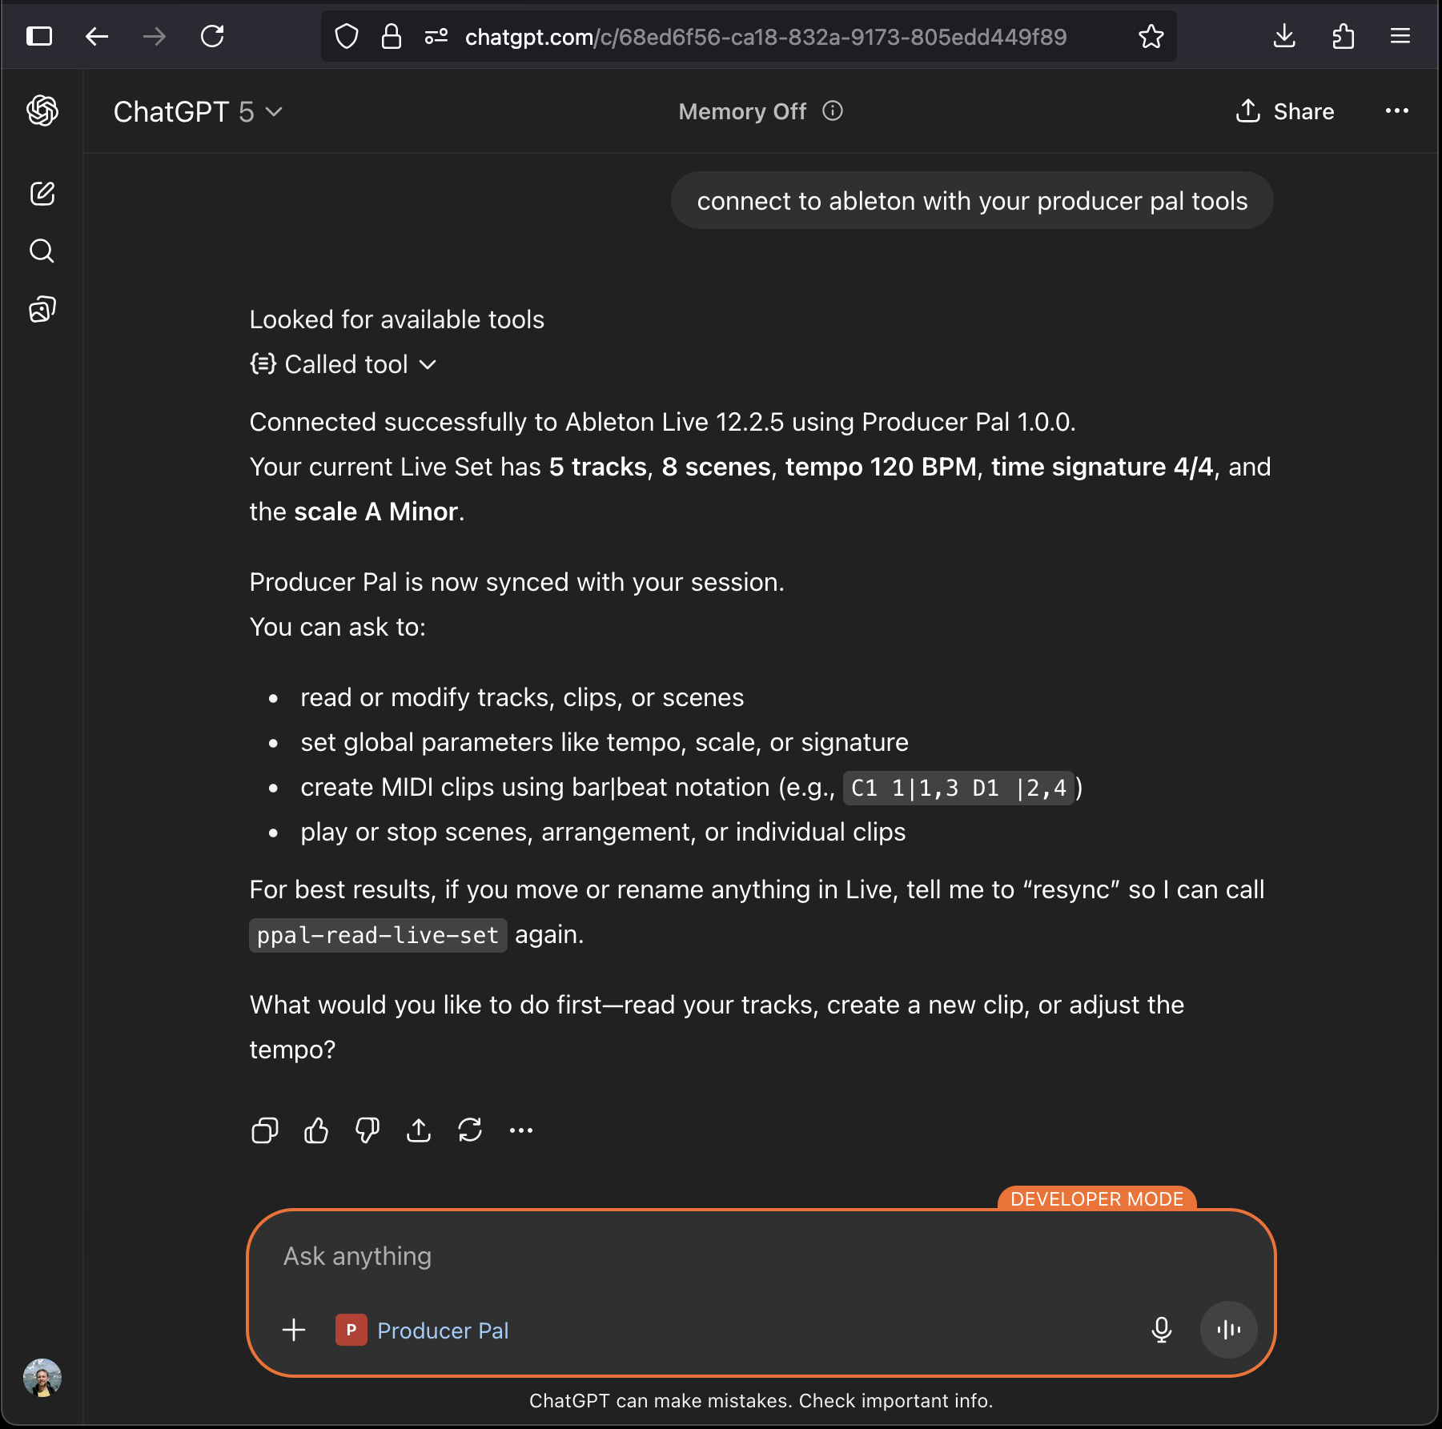Screen dimensions: 1442x1429
Task: Open the ChatGPT 5 model selector
Action: coord(197,112)
